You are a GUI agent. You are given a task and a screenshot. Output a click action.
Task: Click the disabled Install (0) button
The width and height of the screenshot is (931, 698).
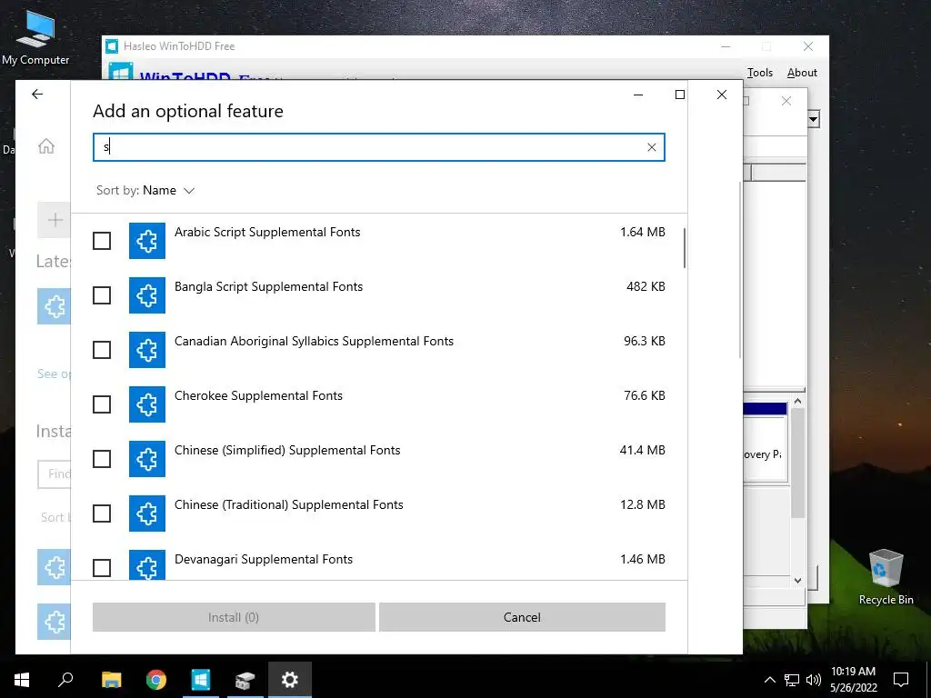click(234, 617)
